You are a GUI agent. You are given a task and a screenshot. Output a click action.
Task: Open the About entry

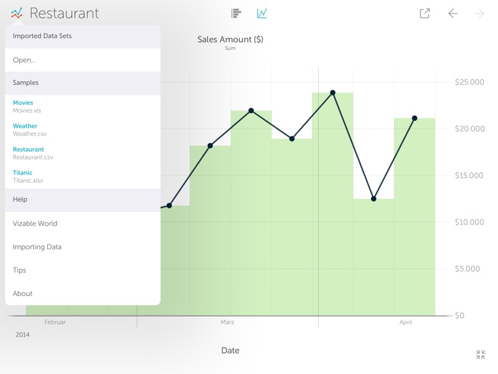click(x=83, y=293)
